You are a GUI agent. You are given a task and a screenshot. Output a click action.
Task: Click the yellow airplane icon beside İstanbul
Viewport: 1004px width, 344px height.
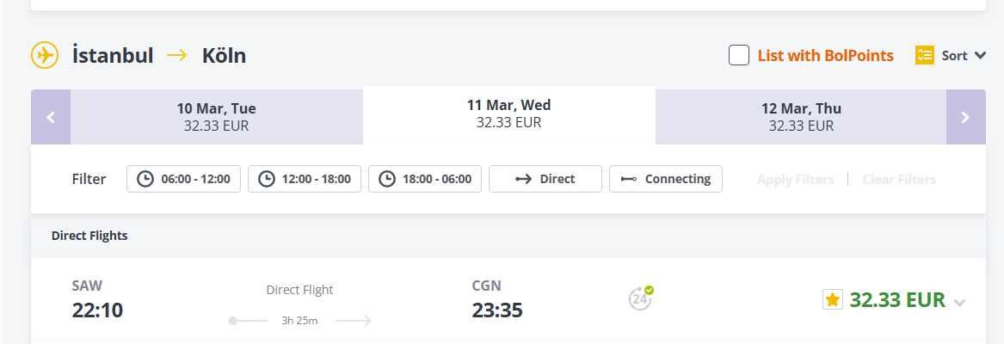click(45, 55)
